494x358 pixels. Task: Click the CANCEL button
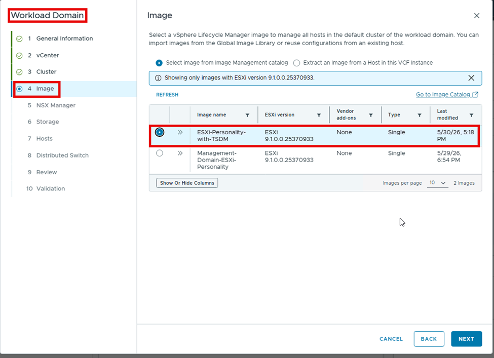391,339
